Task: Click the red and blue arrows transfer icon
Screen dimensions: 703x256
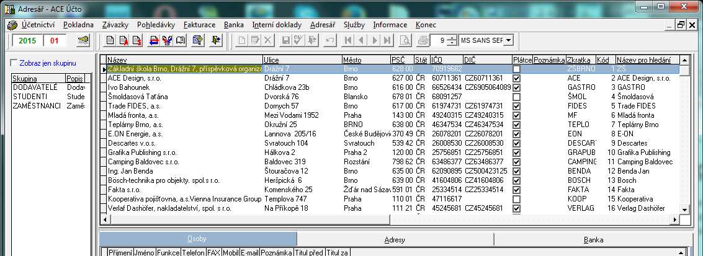Action: point(154,41)
